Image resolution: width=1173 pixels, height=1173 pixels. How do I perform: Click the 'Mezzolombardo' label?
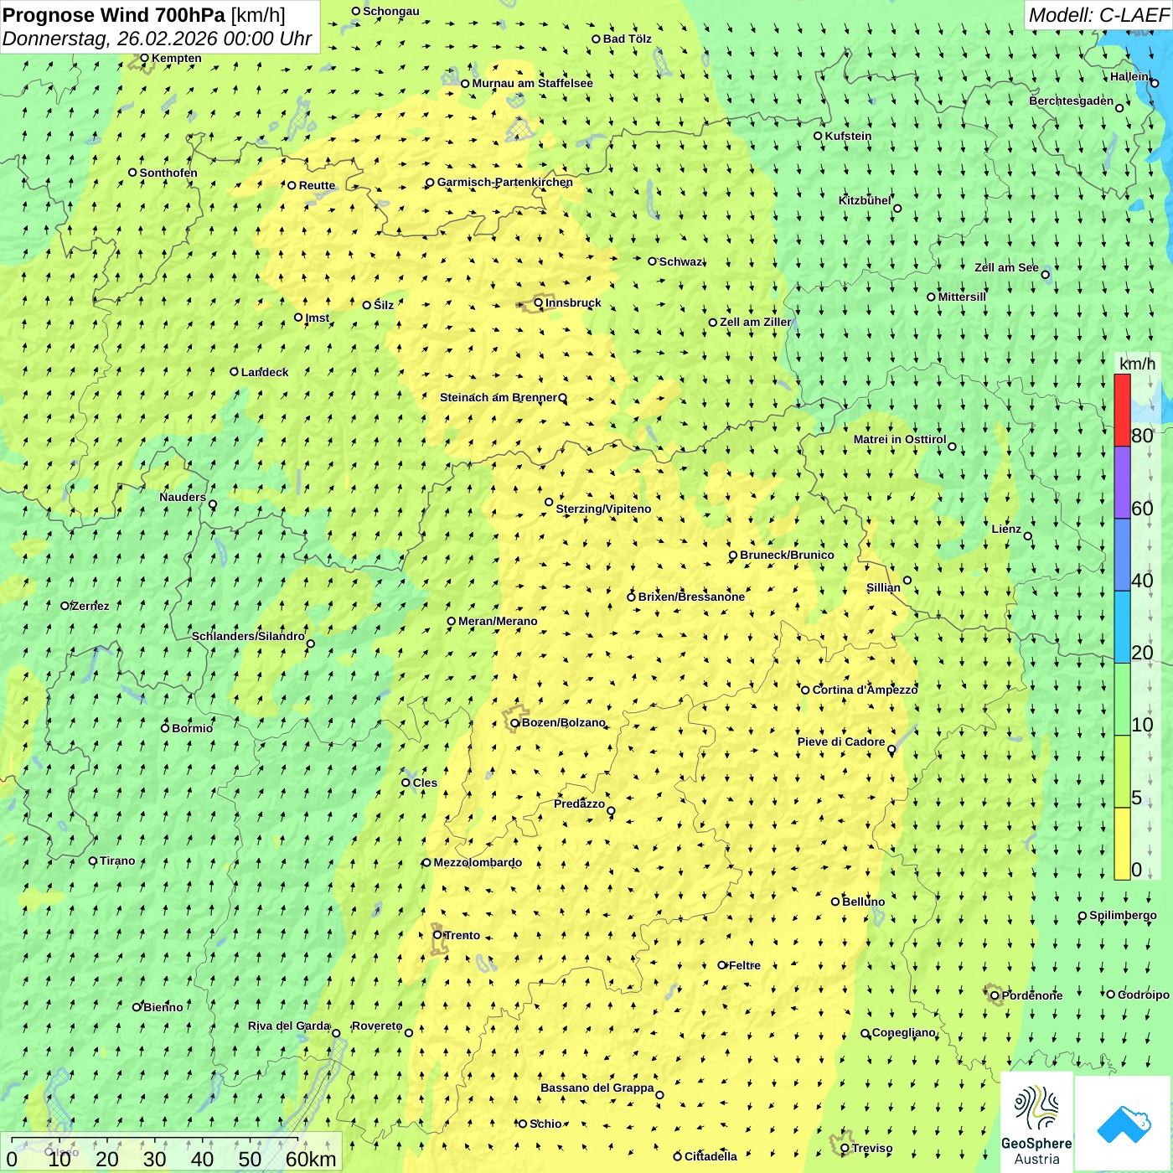pos(478,862)
